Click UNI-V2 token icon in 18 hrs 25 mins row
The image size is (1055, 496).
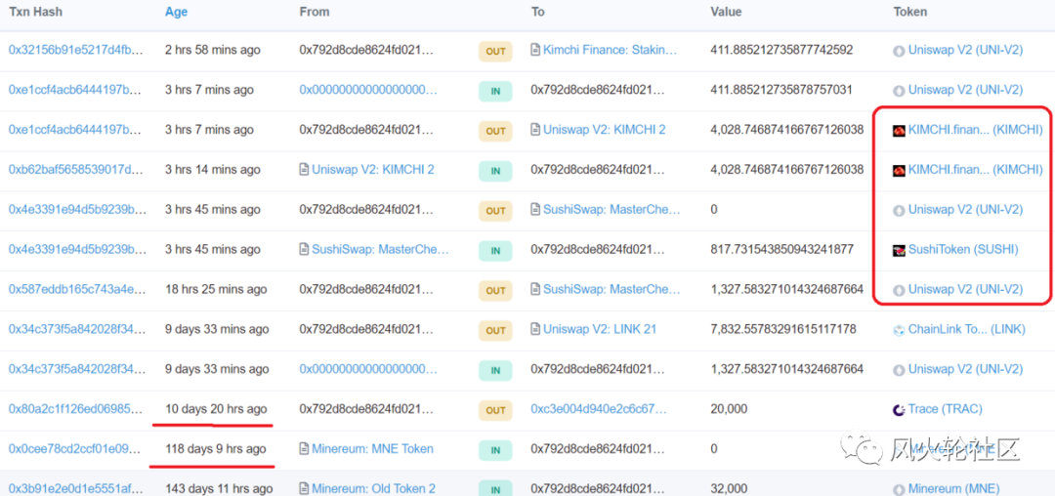click(x=899, y=290)
